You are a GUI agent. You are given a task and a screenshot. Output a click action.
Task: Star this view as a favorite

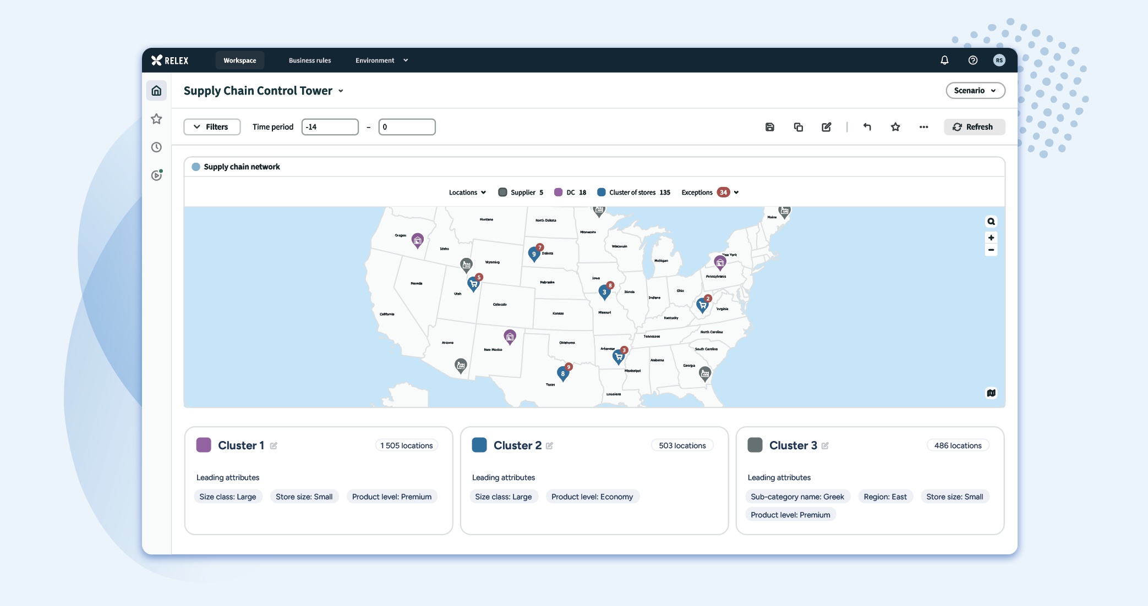point(895,127)
